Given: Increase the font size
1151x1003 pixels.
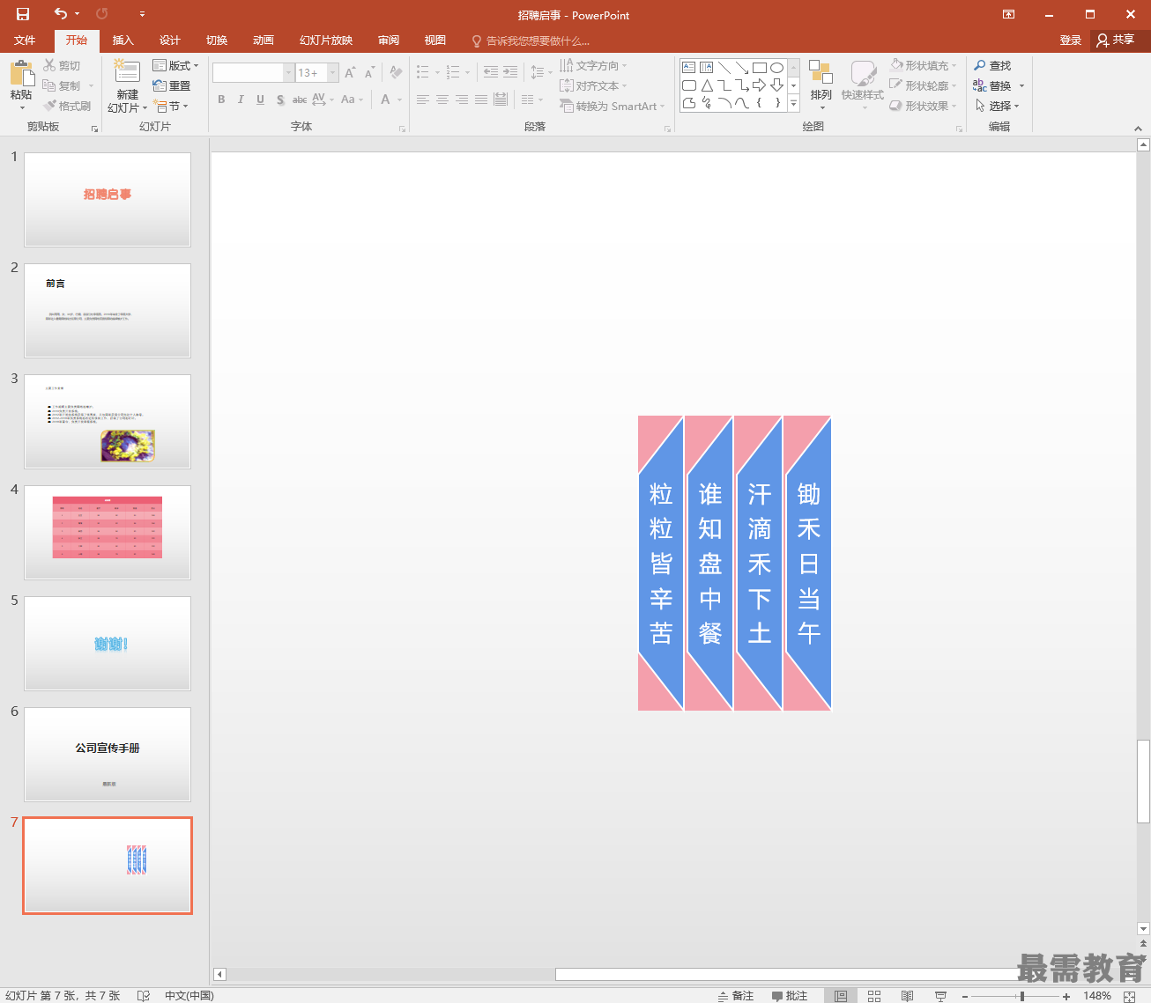Looking at the screenshot, I should tap(350, 72).
